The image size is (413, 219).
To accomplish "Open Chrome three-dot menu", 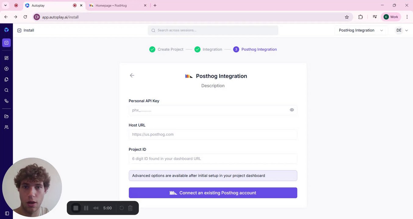I will tap(407, 17).
